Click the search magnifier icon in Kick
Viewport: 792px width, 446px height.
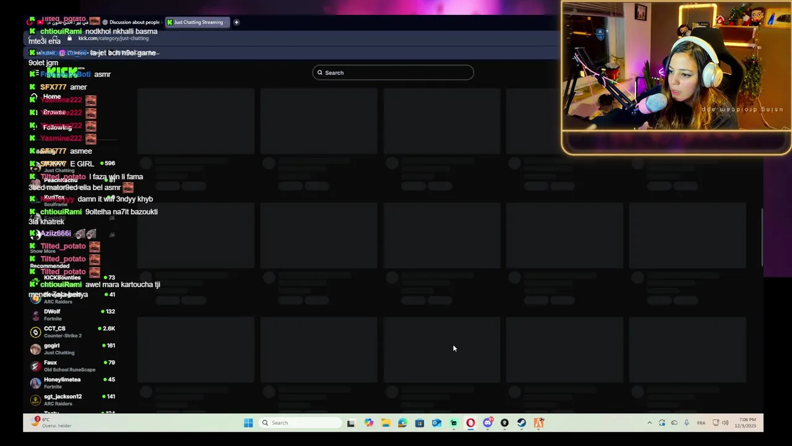click(x=320, y=72)
